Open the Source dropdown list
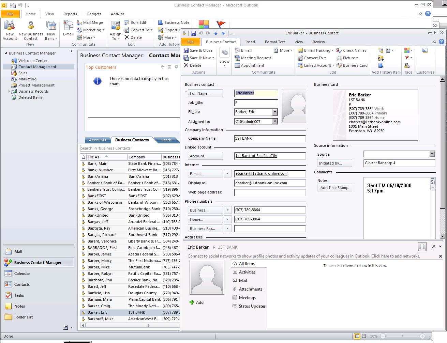The height and width of the screenshot is (343, 447). (x=432, y=154)
